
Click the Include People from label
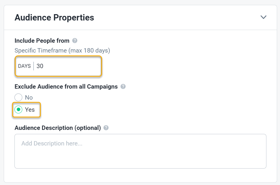42,41
